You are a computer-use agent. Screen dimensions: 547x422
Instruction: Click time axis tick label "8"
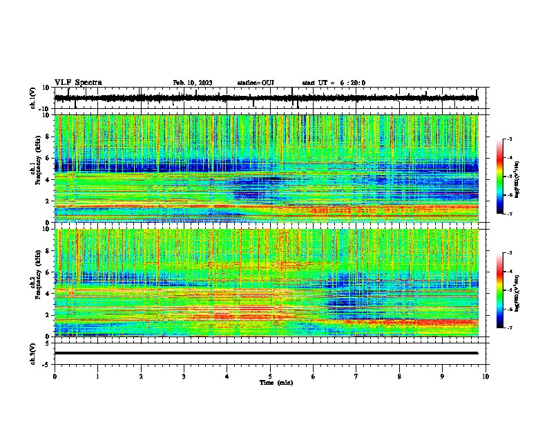399,376
